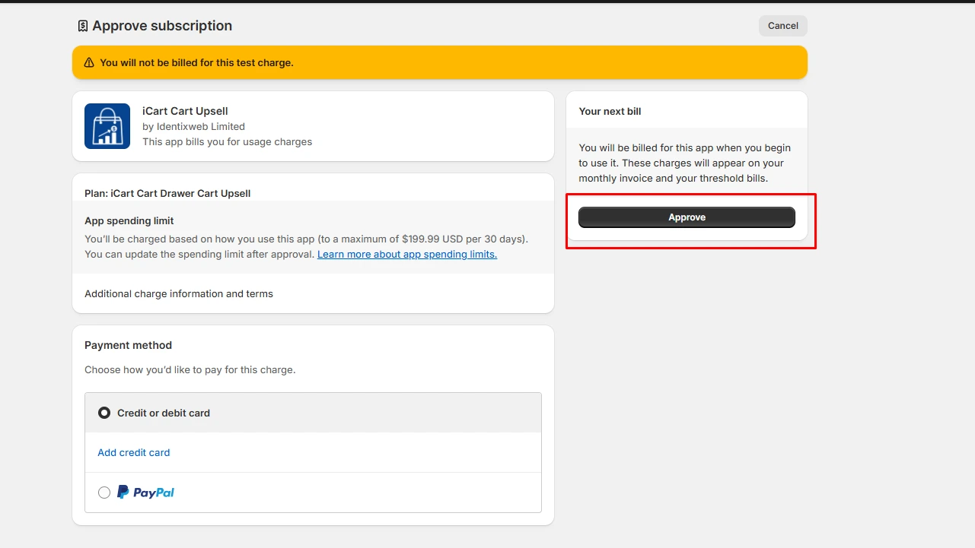Screen dimensions: 975x548
Task: Click the 'Your next bill' heading
Action: (610, 112)
